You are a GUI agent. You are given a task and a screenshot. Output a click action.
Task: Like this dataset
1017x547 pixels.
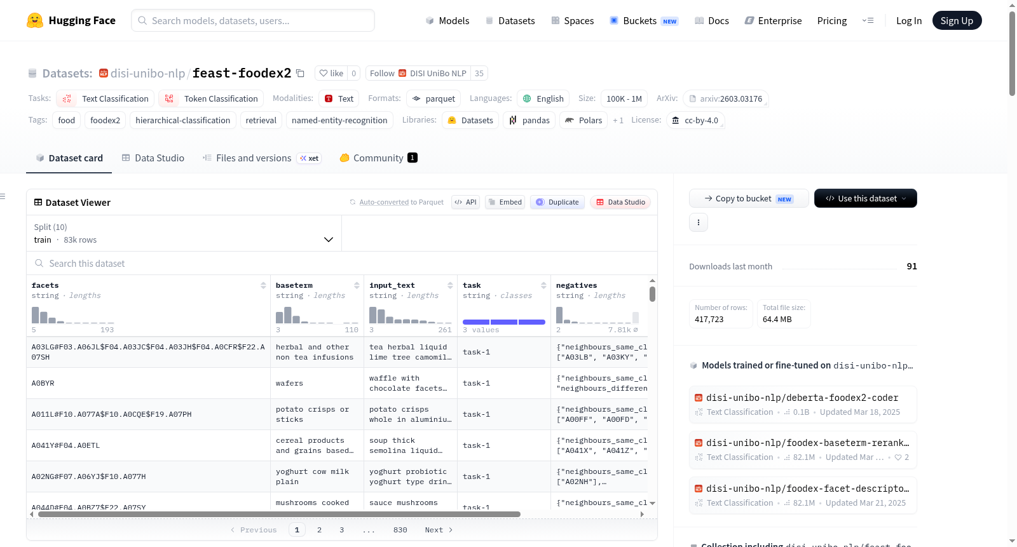pyautogui.click(x=331, y=73)
